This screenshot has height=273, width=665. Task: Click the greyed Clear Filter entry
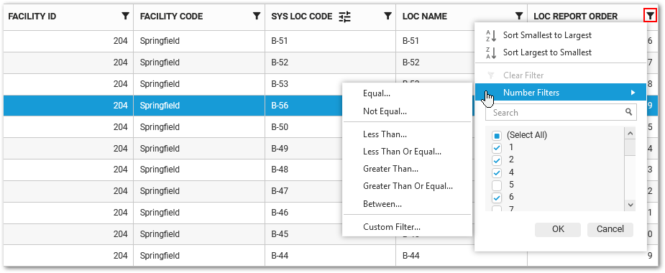point(523,75)
